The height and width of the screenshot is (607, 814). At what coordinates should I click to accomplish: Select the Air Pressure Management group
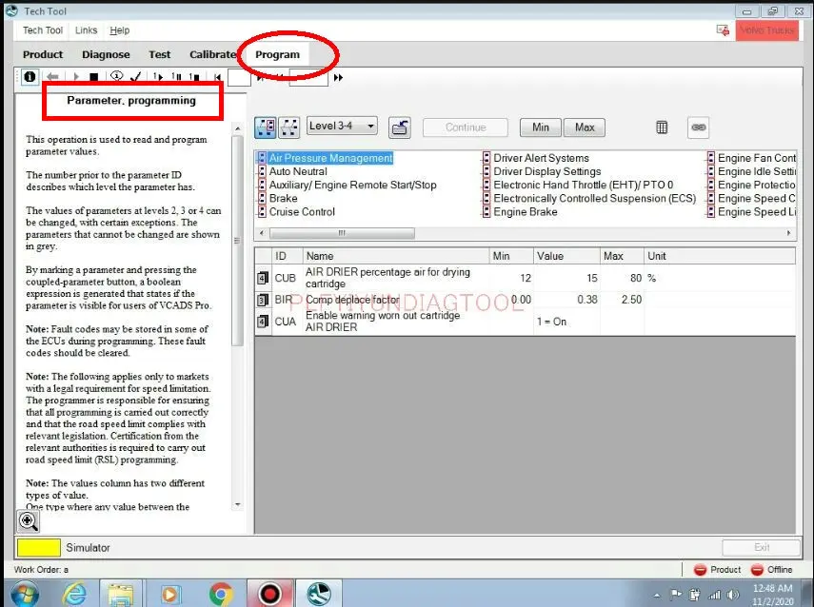330,158
